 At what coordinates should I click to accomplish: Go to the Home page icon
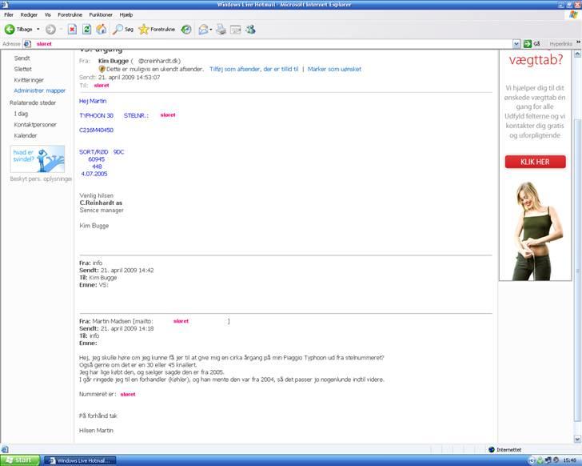[x=101, y=29]
